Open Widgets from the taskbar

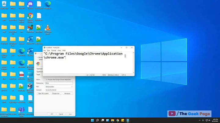coord(108,120)
